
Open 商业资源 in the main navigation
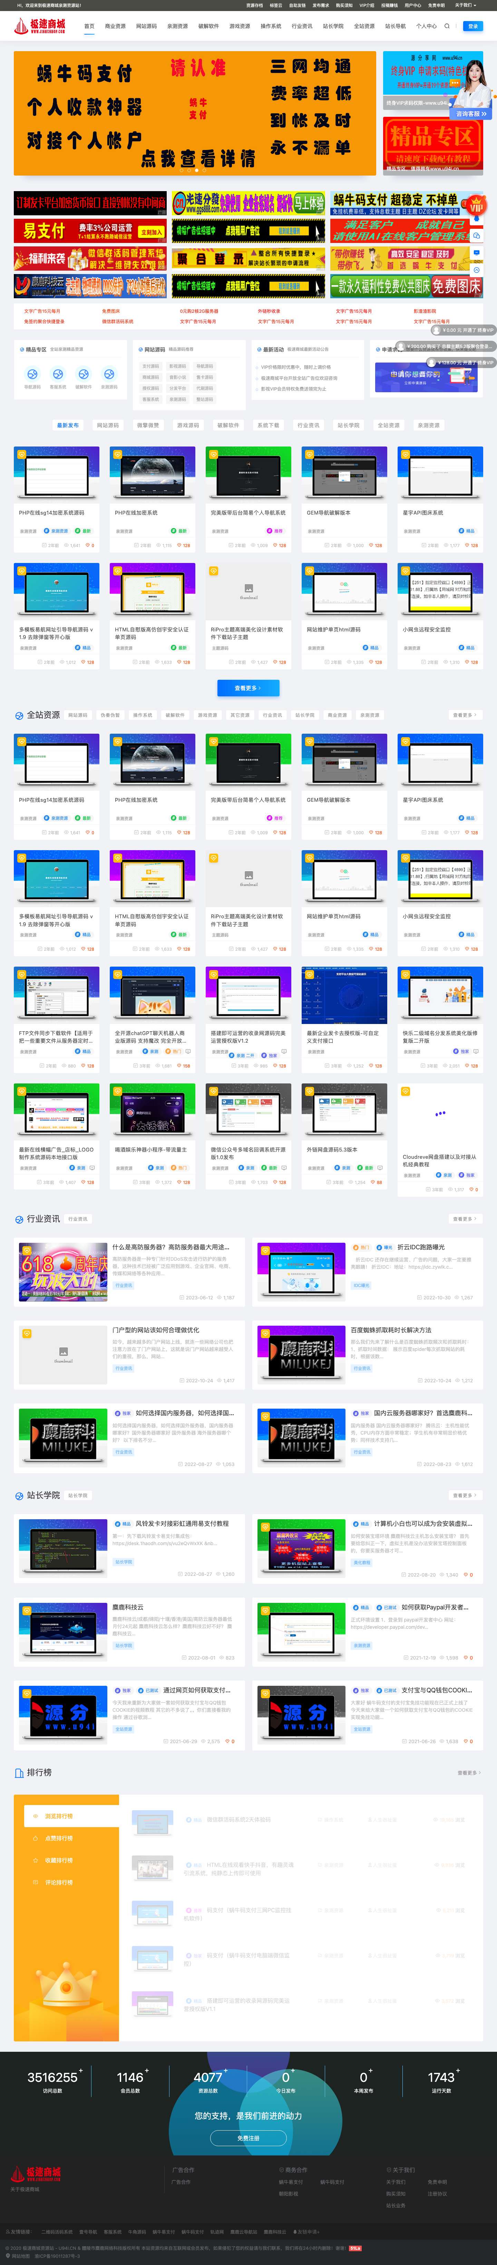[115, 26]
